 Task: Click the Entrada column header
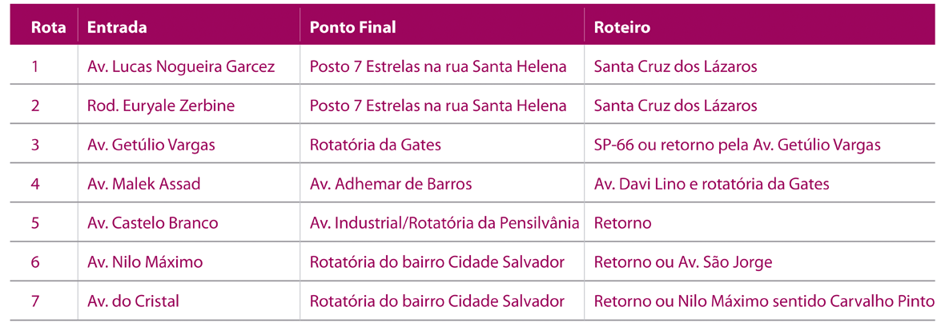point(117,28)
